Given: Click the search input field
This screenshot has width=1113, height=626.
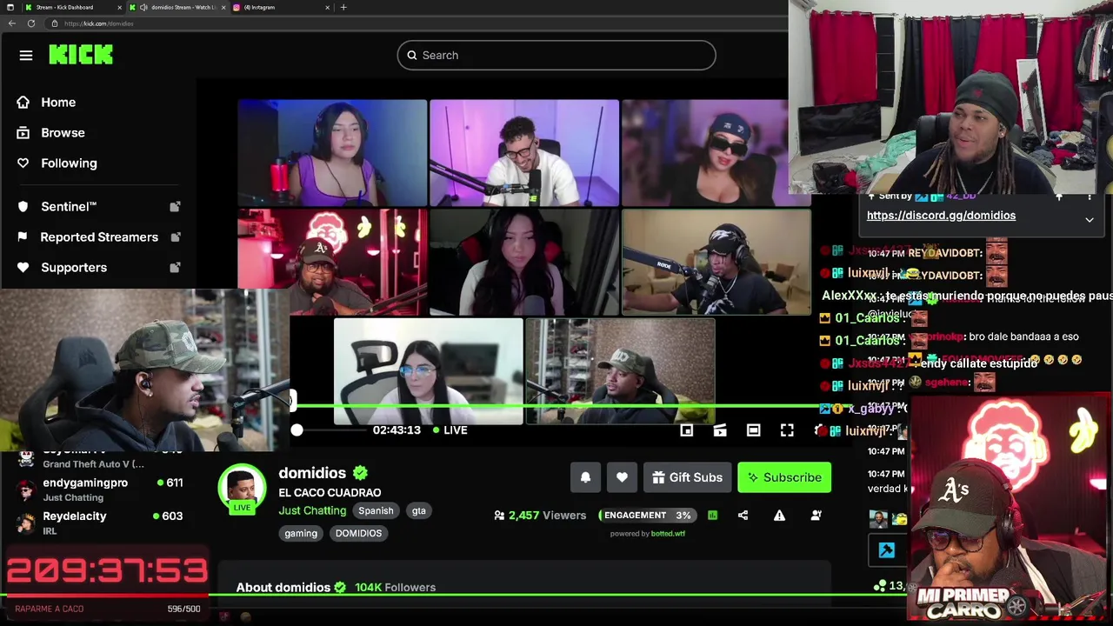Looking at the screenshot, I should coord(556,56).
